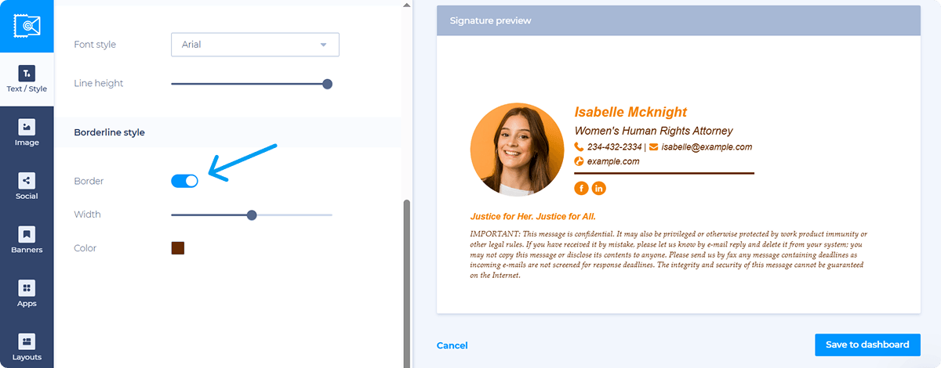The width and height of the screenshot is (941, 368).
Task: Click the settings panel vertical scrollbar
Action: (x=405, y=282)
